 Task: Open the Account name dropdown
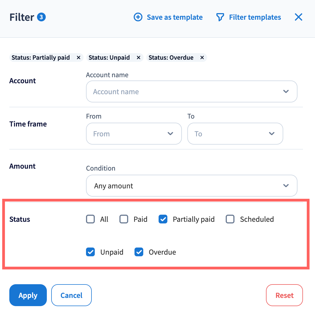(191, 91)
